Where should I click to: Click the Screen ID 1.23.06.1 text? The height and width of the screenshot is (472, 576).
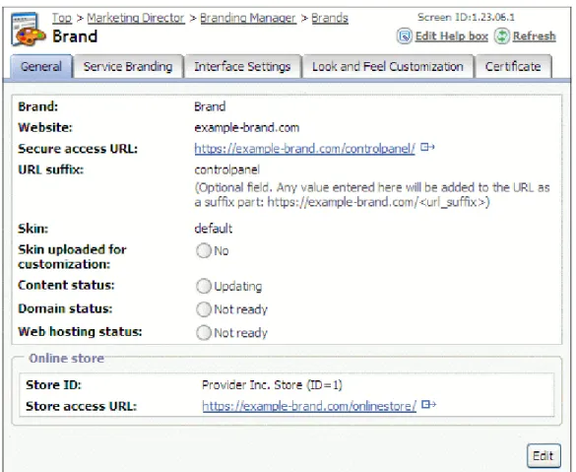coord(466,18)
